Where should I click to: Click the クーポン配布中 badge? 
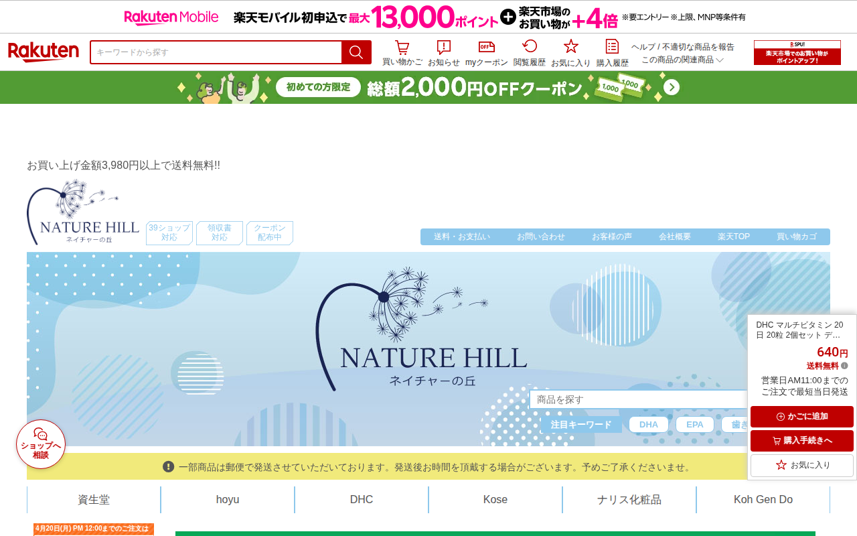(x=270, y=233)
